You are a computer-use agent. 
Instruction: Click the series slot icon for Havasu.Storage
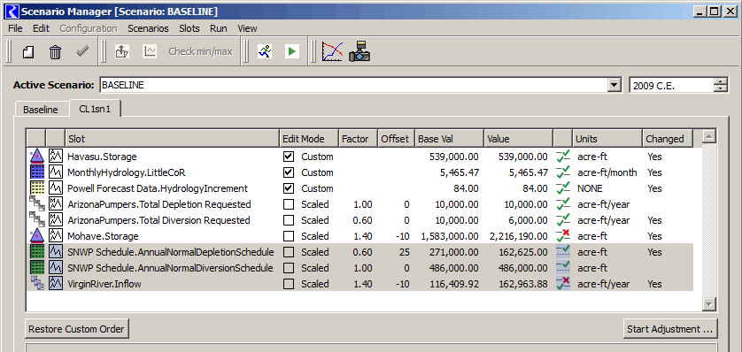pos(56,156)
